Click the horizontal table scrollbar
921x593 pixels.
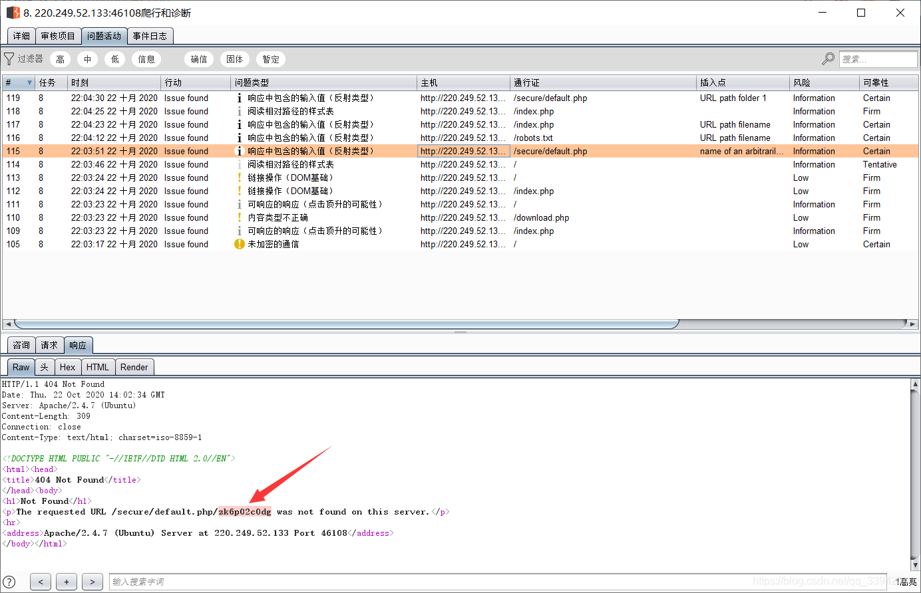[346, 324]
